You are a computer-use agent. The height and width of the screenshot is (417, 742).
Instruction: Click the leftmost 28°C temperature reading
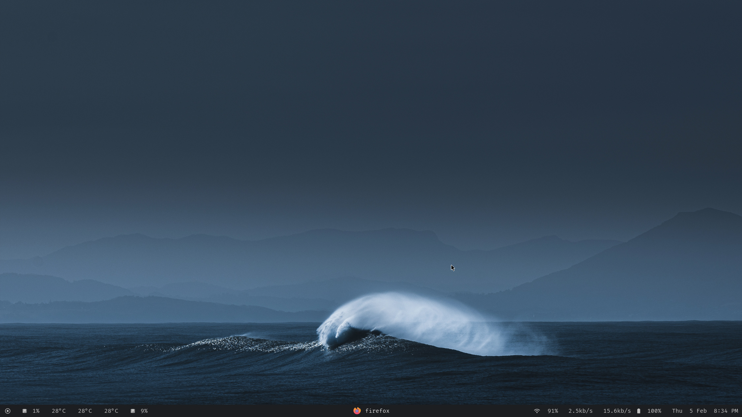tap(59, 411)
